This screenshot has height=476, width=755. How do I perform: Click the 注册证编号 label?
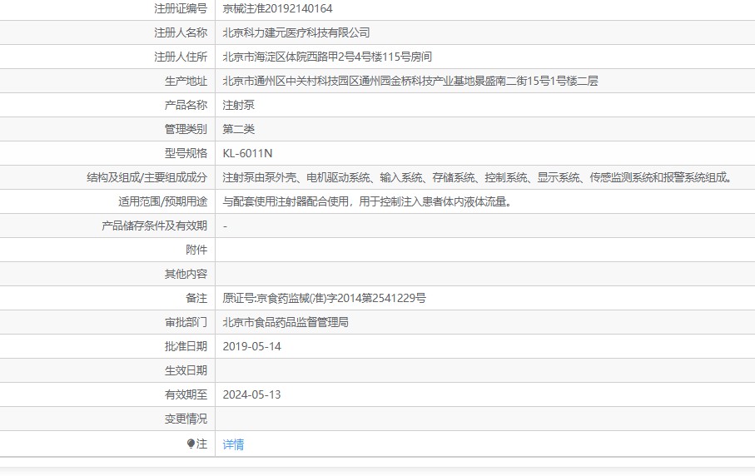(x=181, y=8)
